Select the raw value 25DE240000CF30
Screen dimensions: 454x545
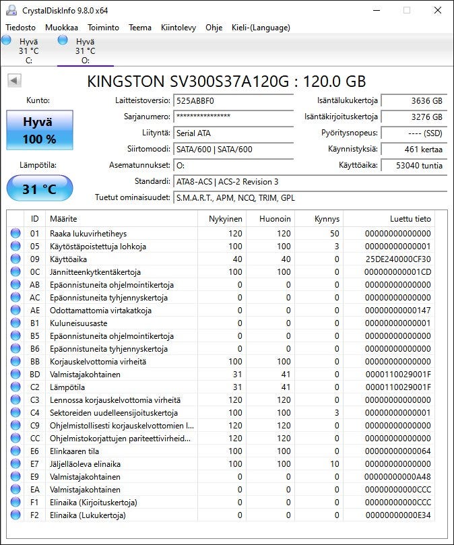tap(398, 259)
